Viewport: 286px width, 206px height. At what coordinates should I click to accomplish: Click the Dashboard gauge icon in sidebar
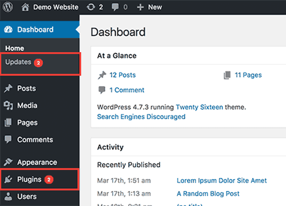8,30
